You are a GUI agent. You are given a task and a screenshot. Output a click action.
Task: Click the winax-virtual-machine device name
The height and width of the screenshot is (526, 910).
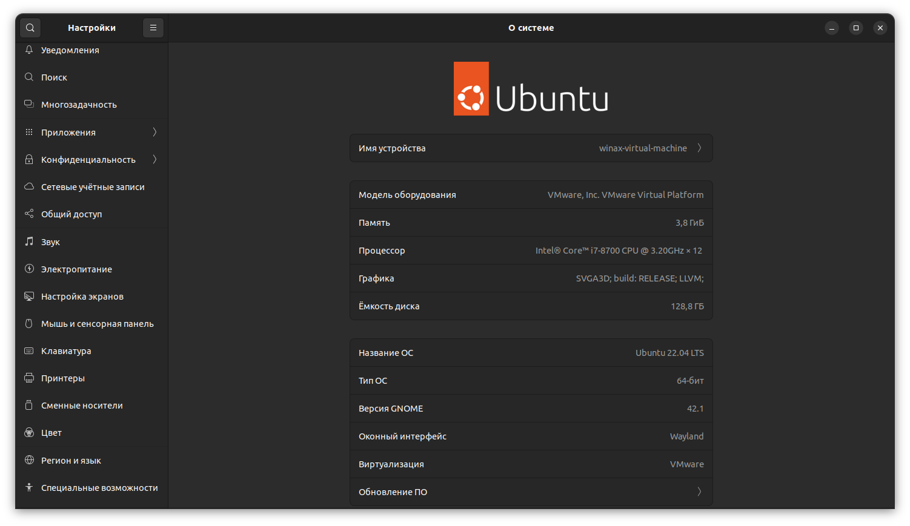coord(643,148)
